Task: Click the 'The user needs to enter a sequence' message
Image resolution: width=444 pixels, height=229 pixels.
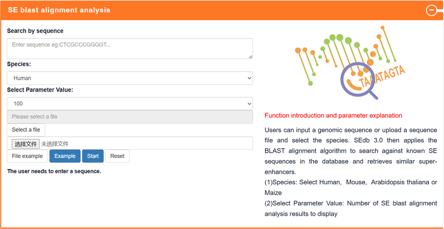Action: 54,171
